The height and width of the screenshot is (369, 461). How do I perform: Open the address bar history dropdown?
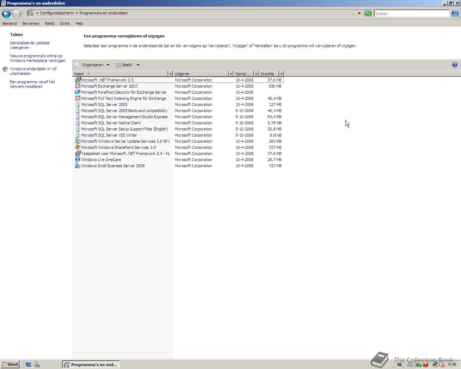pyautogui.click(x=359, y=13)
